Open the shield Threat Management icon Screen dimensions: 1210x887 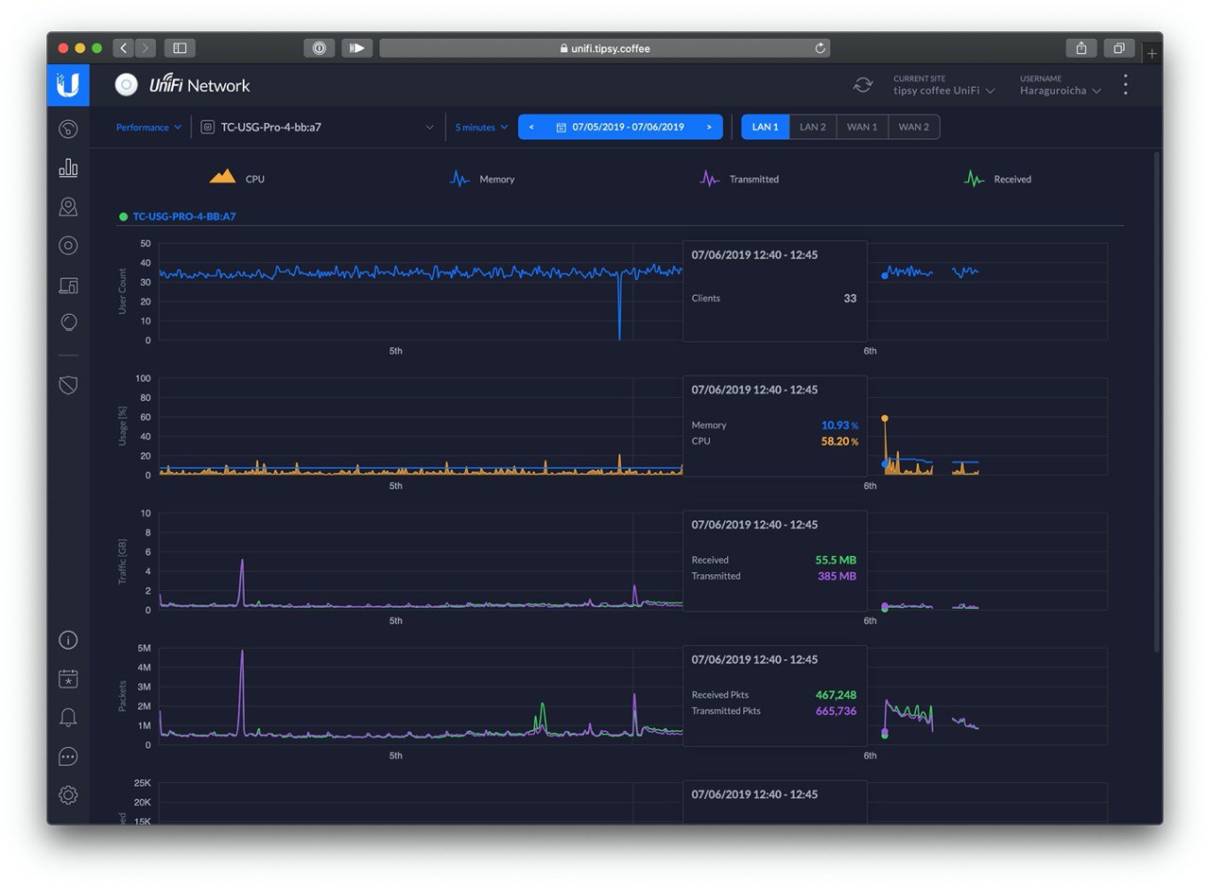tap(68, 385)
